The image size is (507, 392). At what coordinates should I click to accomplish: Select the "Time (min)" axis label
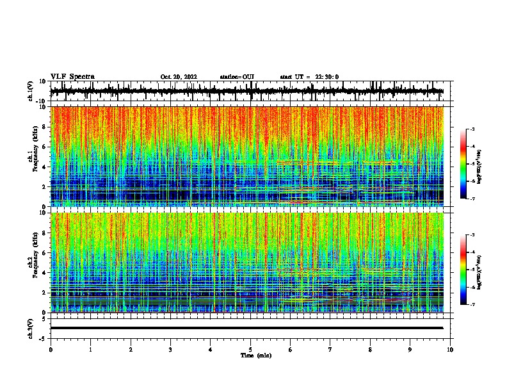(x=256, y=355)
